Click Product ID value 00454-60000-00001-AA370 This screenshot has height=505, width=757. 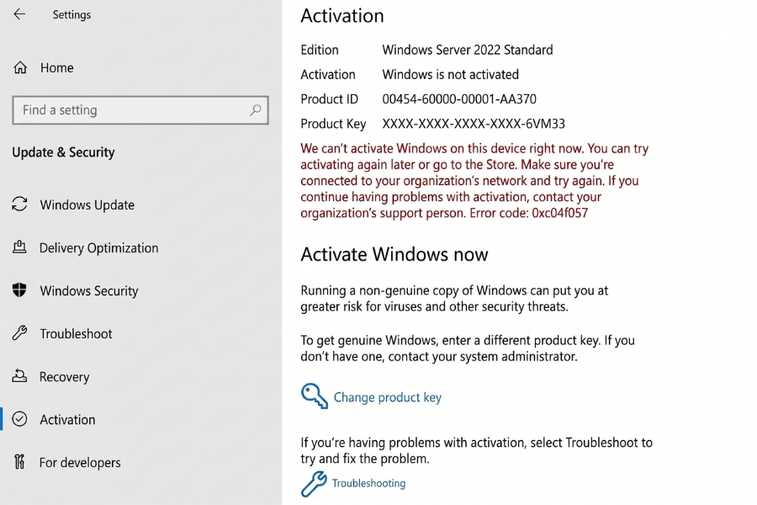pyautogui.click(x=459, y=99)
